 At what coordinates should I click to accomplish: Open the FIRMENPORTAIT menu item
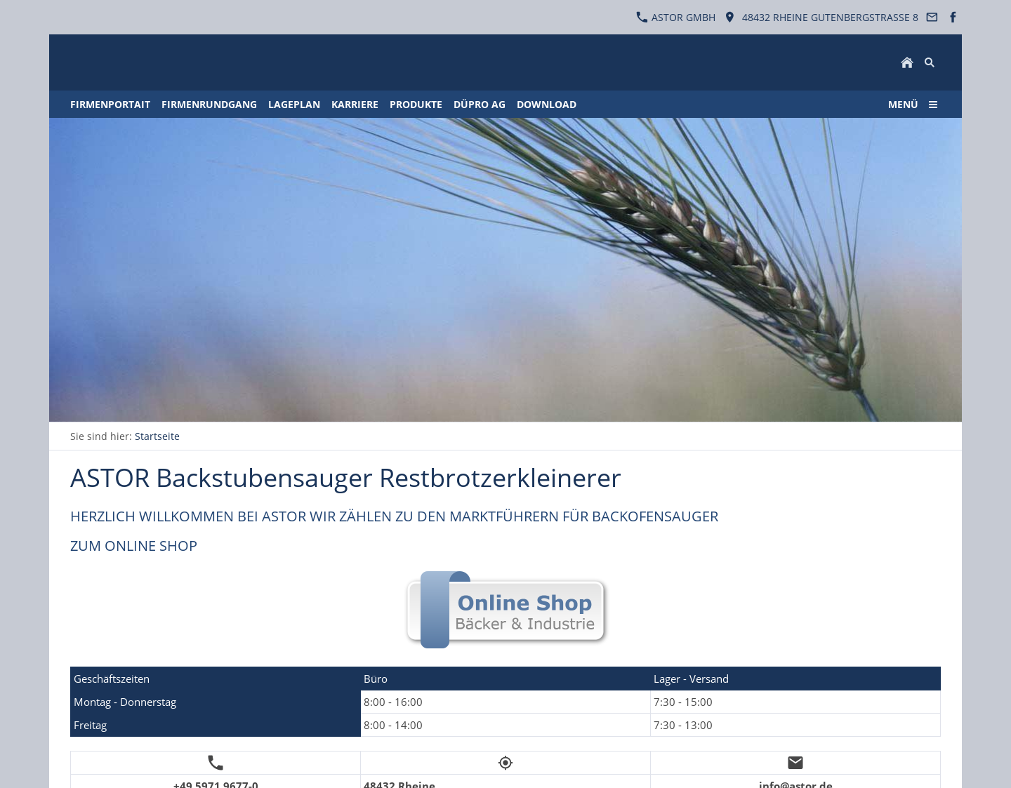coord(110,105)
